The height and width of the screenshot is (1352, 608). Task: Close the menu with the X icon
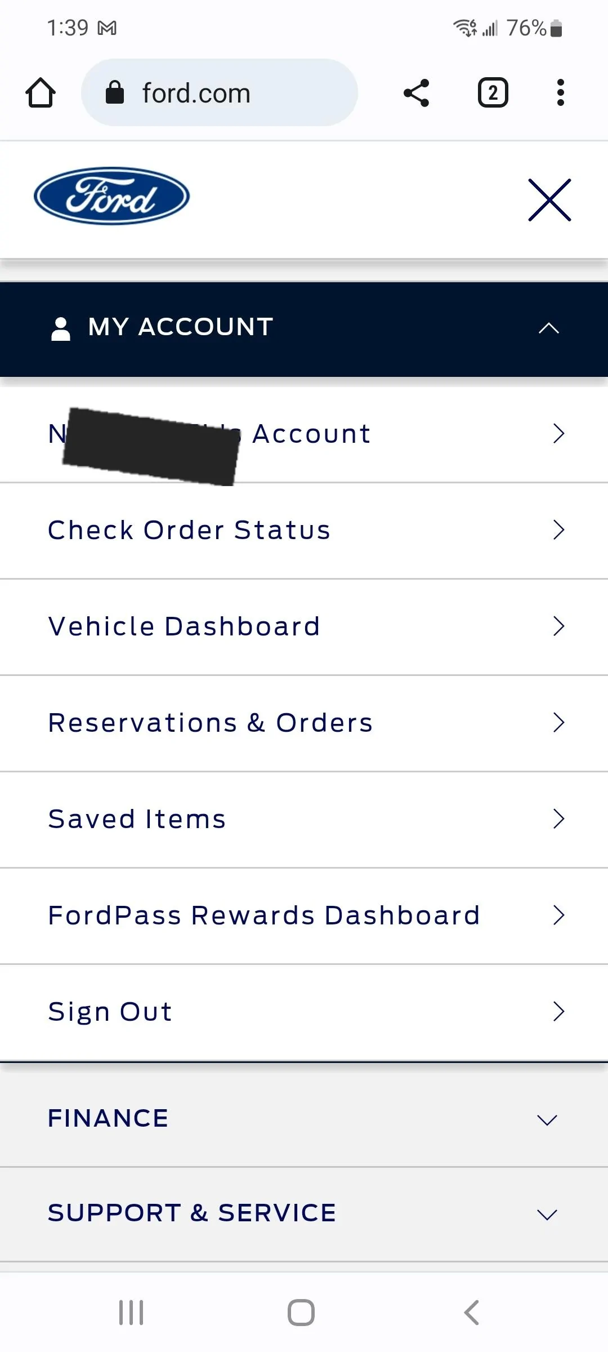pos(550,200)
